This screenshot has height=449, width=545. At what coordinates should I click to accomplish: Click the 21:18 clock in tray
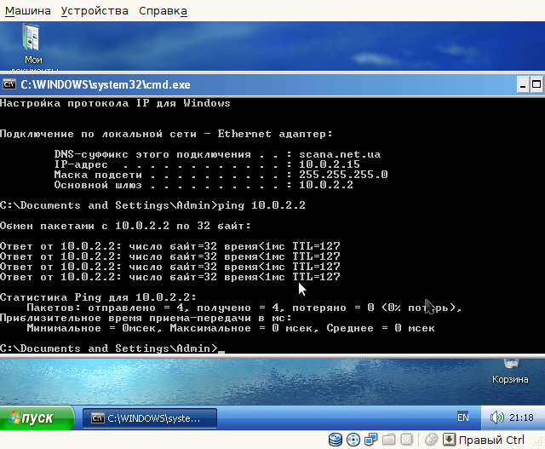tap(521, 417)
